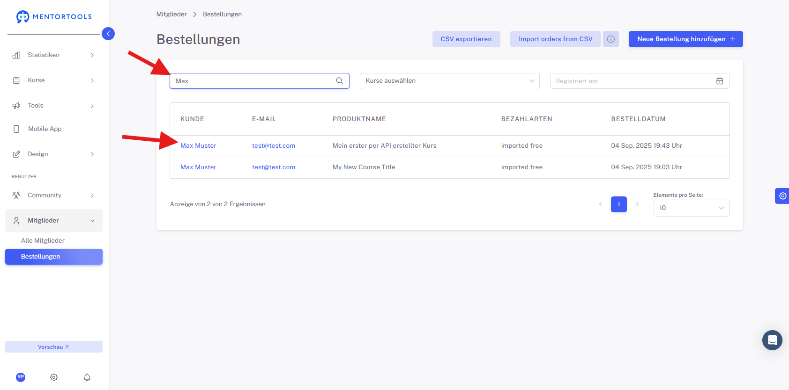Open the RP user avatar
The image size is (789, 390).
pyautogui.click(x=21, y=377)
